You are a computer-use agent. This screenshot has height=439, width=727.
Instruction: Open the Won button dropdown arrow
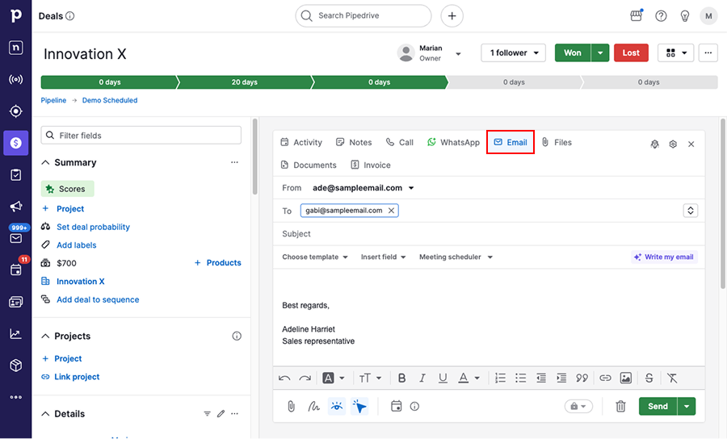pos(600,52)
